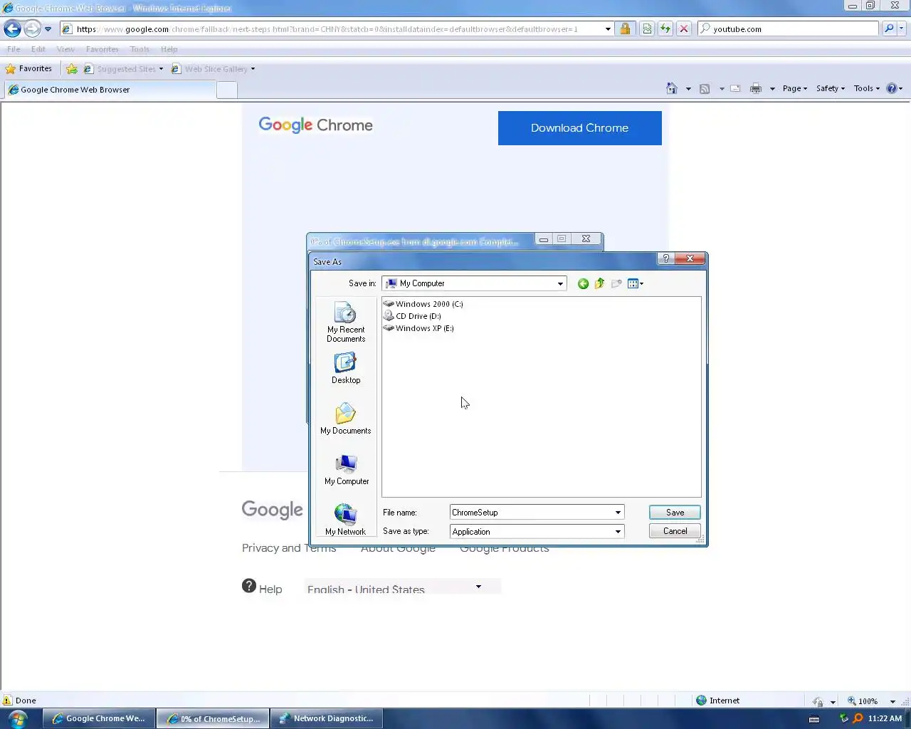
Task: Go to Desktop in places bar
Action: click(346, 369)
